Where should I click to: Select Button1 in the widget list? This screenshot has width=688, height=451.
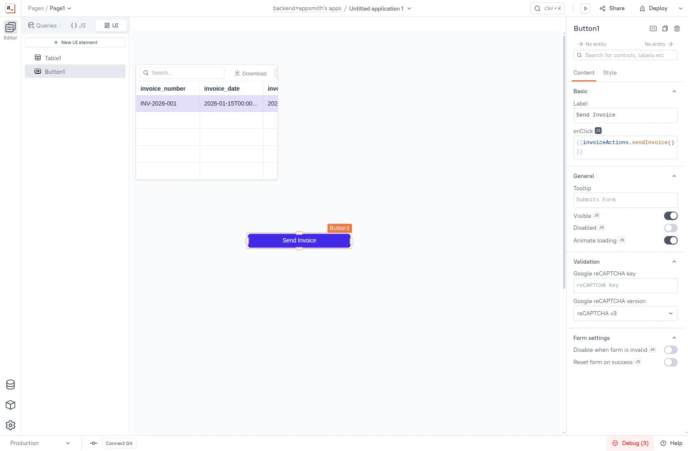pyautogui.click(x=75, y=71)
